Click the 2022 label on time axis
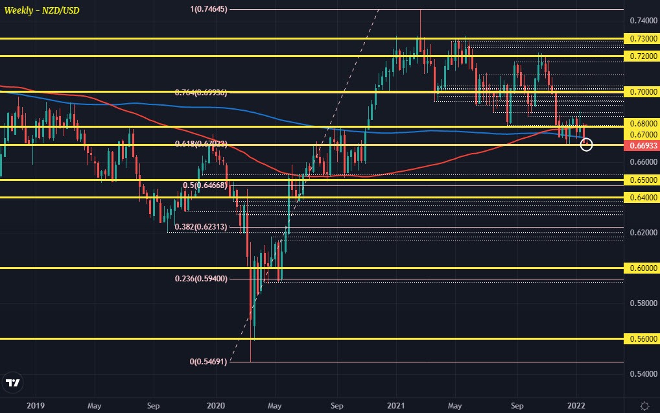 pos(576,405)
